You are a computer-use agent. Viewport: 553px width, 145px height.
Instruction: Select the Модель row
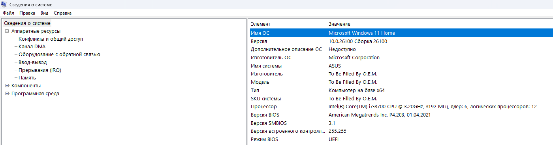pos(401,82)
